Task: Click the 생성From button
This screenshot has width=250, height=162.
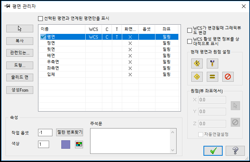Action: 20,90
